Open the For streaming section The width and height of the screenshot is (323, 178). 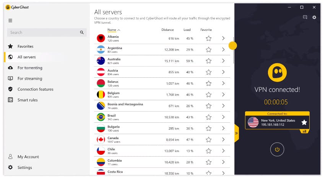point(30,79)
